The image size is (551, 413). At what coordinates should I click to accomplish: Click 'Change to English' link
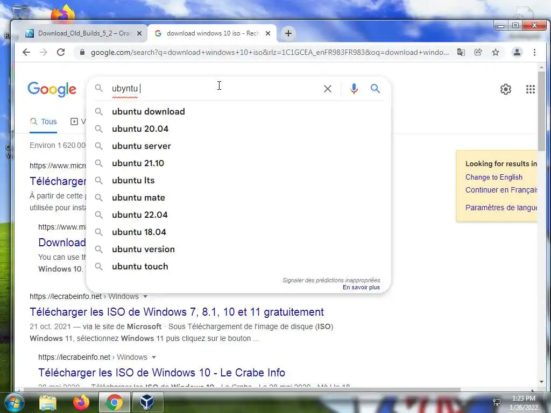(x=494, y=177)
